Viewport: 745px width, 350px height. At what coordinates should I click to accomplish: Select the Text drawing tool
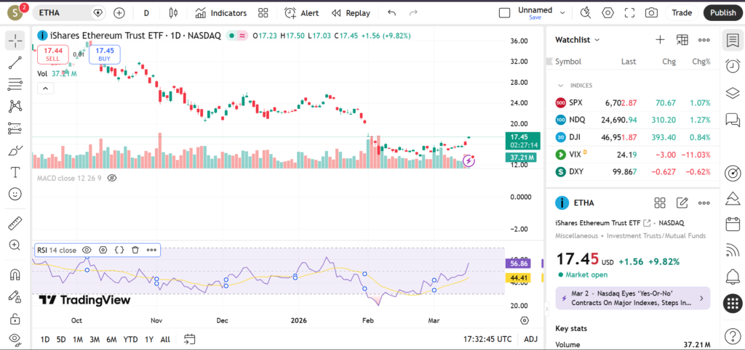point(15,173)
